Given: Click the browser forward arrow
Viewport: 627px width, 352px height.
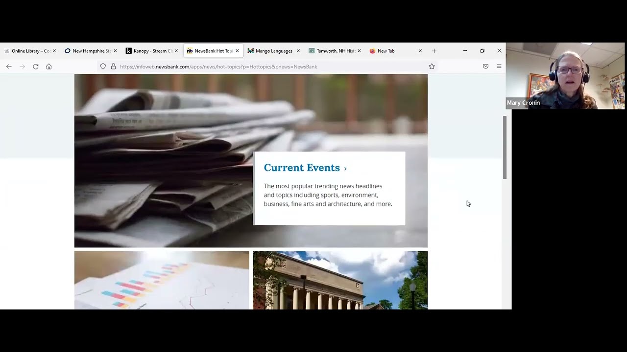Looking at the screenshot, I should [22, 66].
